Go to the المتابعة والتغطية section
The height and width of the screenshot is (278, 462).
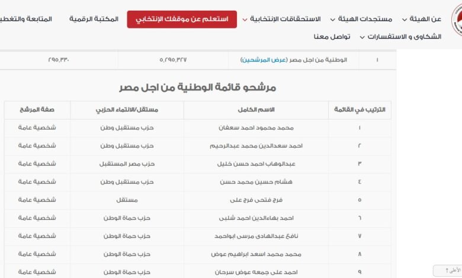[26, 19]
